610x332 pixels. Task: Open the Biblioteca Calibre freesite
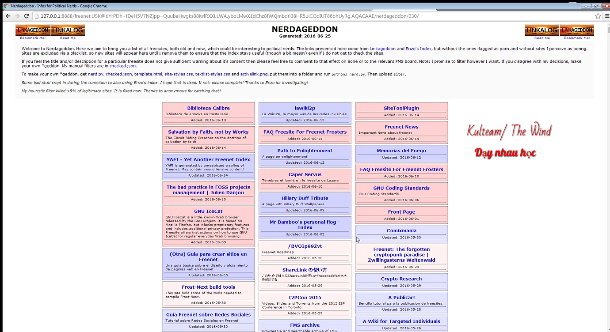click(x=208, y=108)
